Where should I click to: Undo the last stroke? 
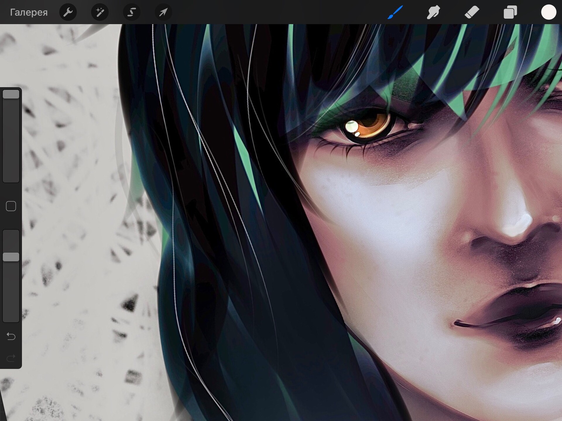(11, 337)
